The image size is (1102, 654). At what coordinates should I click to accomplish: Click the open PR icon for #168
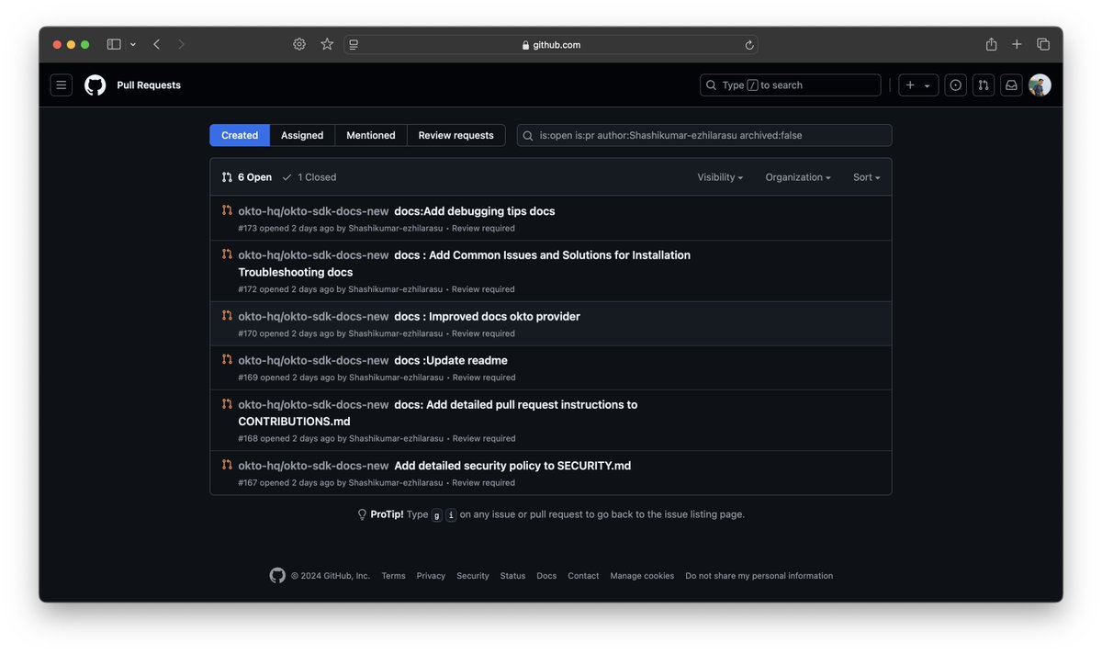[227, 403]
